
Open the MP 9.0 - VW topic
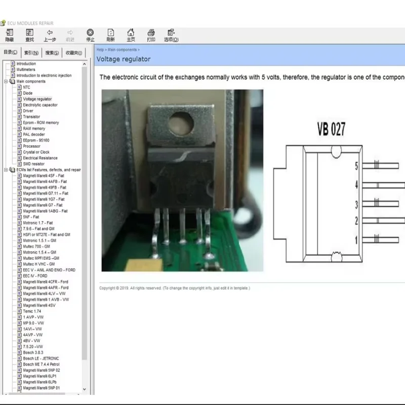pos(33,323)
